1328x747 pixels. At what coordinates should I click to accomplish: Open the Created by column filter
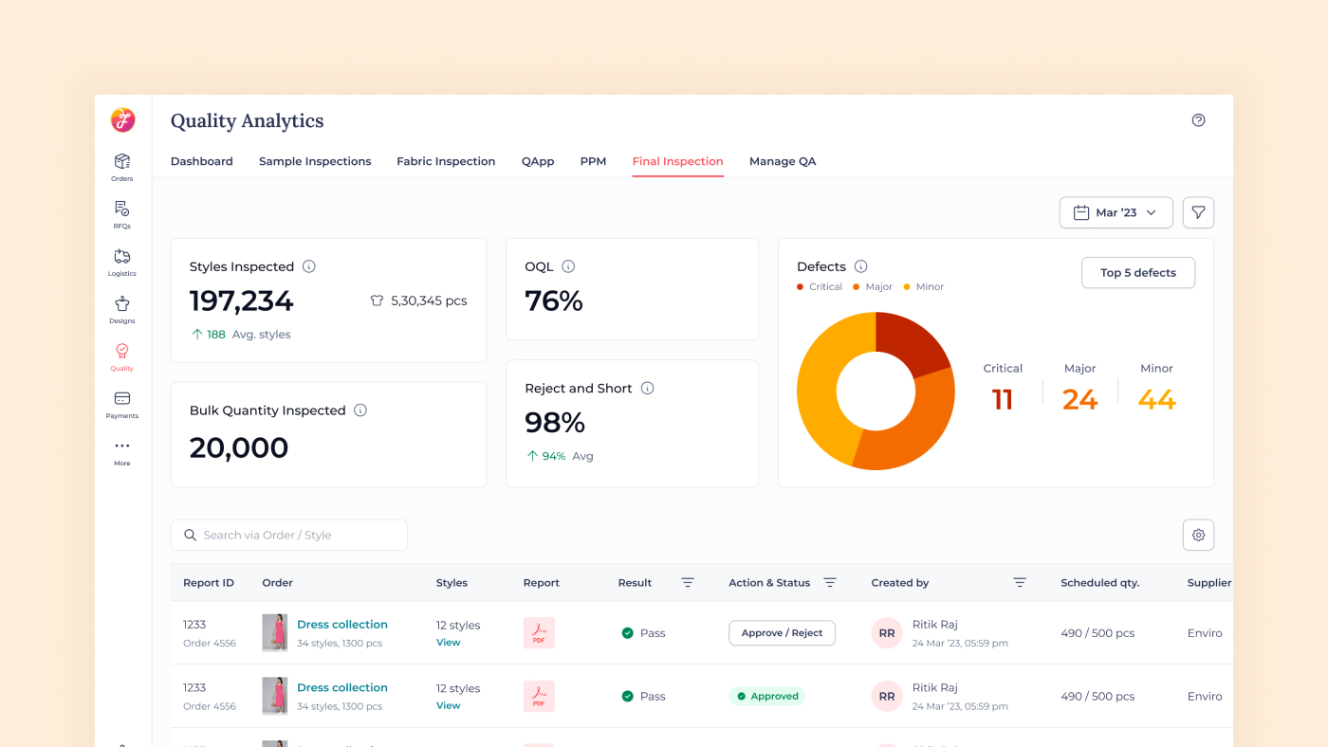(x=1020, y=583)
